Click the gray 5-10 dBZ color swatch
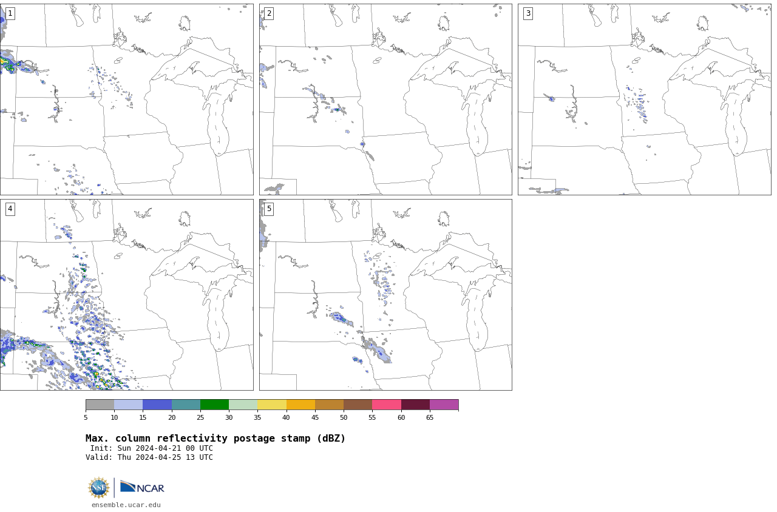The image size is (777, 512). pyautogui.click(x=100, y=405)
